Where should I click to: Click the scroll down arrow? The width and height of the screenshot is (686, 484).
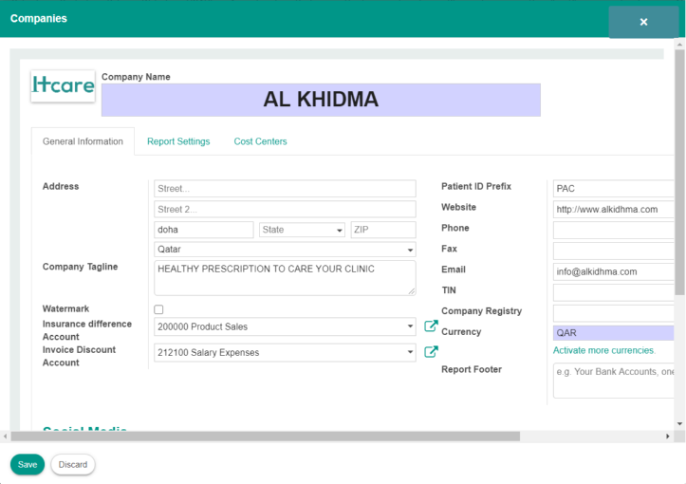679,423
